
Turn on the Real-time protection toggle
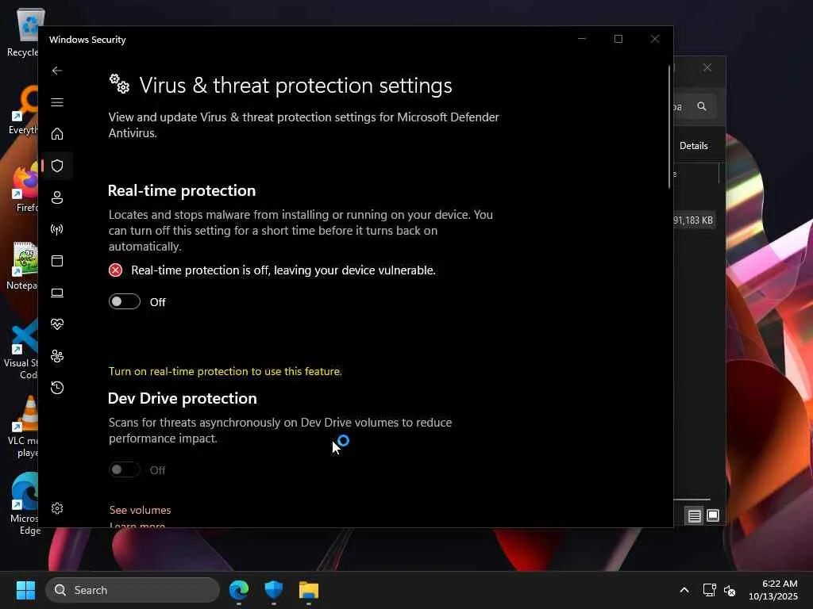pyautogui.click(x=125, y=301)
